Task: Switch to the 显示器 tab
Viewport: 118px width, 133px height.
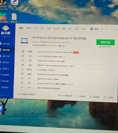Action: 56,29
